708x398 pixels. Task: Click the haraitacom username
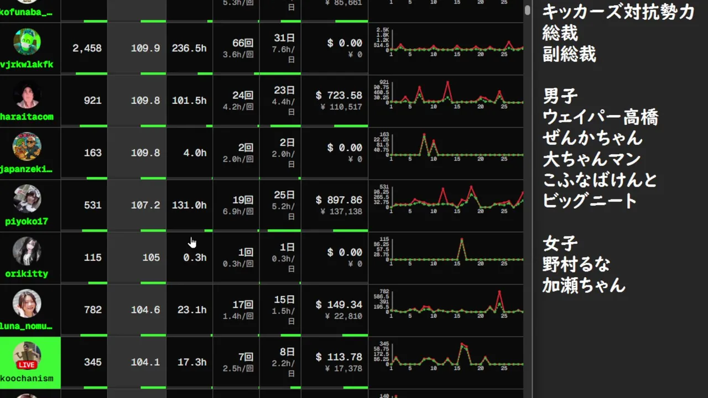pos(27,117)
